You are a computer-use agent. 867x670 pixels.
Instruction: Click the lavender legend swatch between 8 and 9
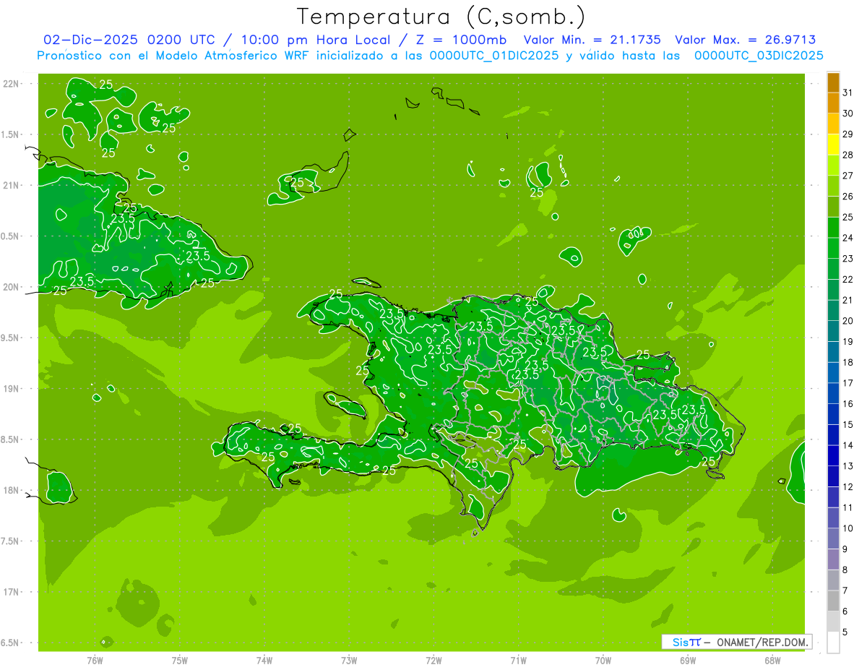pyautogui.click(x=833, y=559)
